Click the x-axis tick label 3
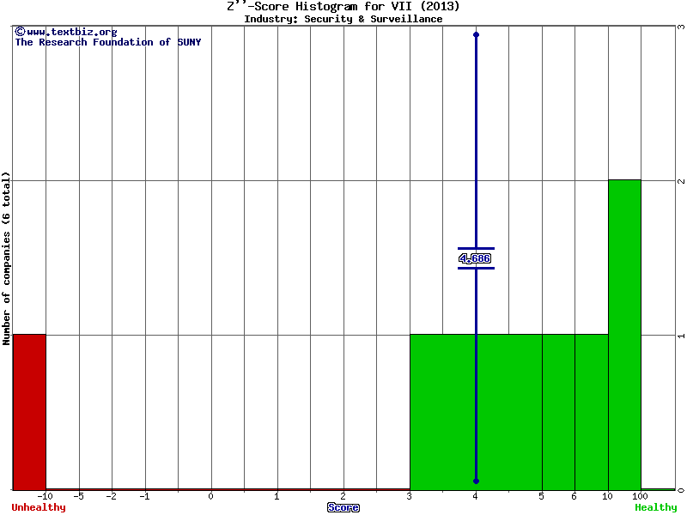This screenshot has height=515, width=687. (x=410, y=496)
